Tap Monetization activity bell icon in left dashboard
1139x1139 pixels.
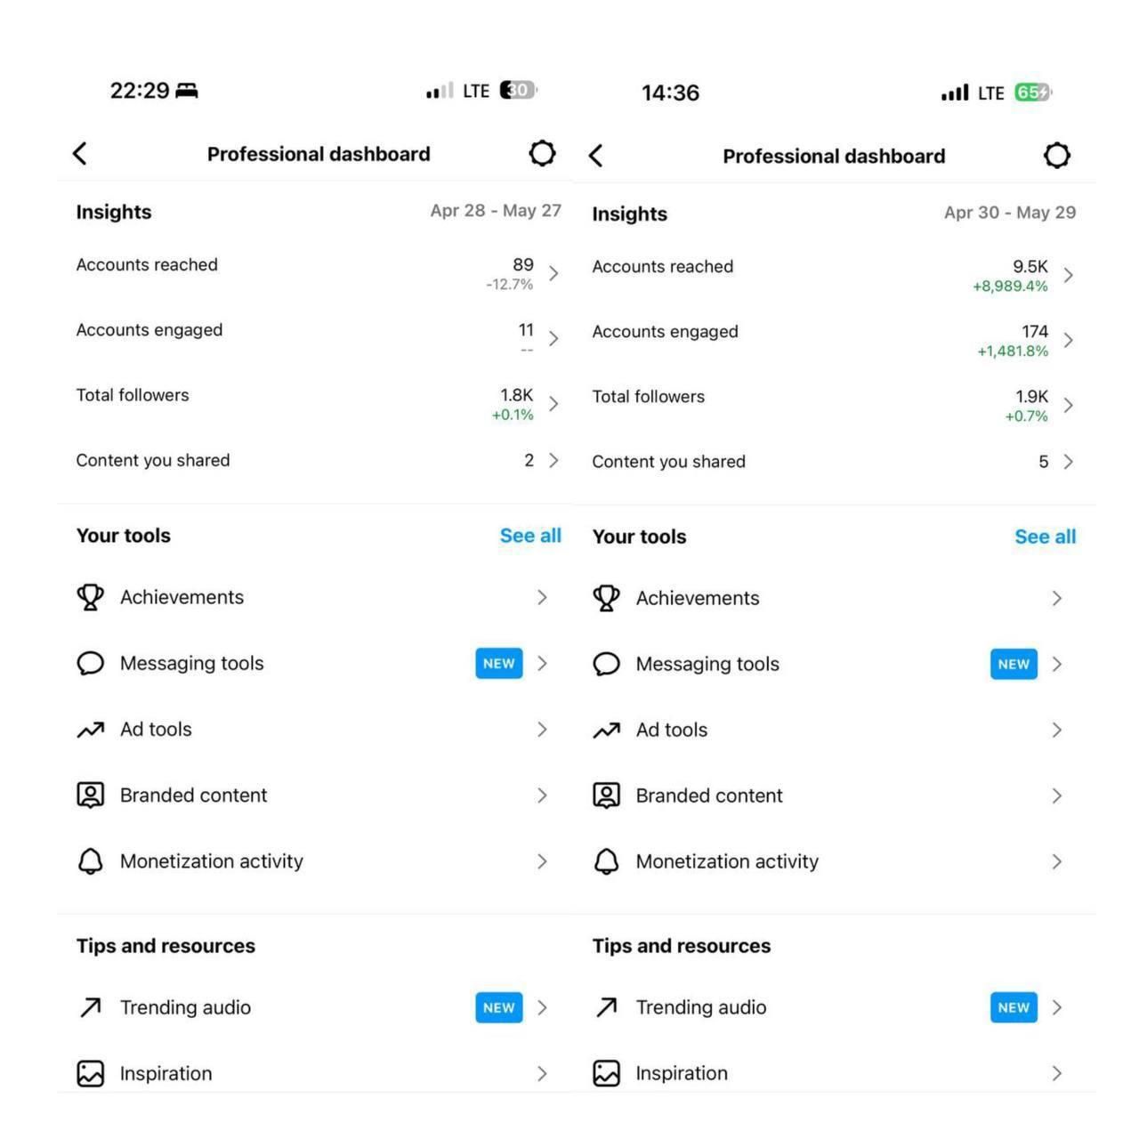pyautogui.click(x=90, y=861)
